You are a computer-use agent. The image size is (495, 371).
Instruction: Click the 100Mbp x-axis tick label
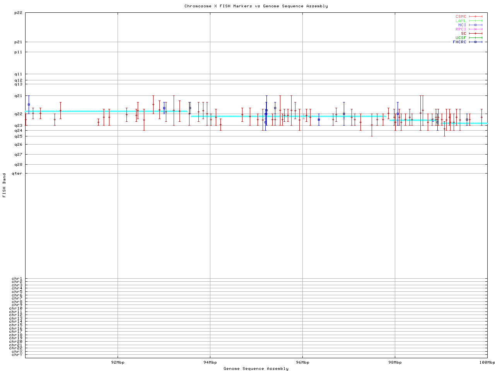point(487,362)
